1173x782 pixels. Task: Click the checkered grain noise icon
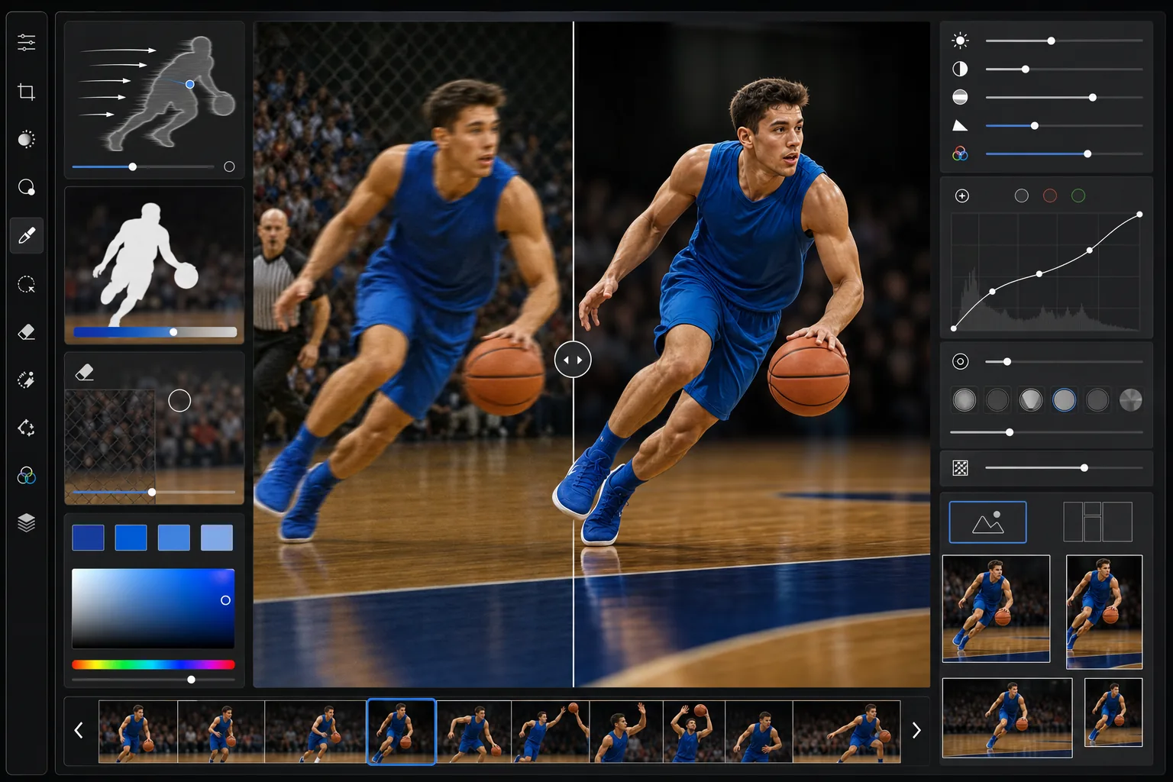pyautogui.click(x=961, y=468)
